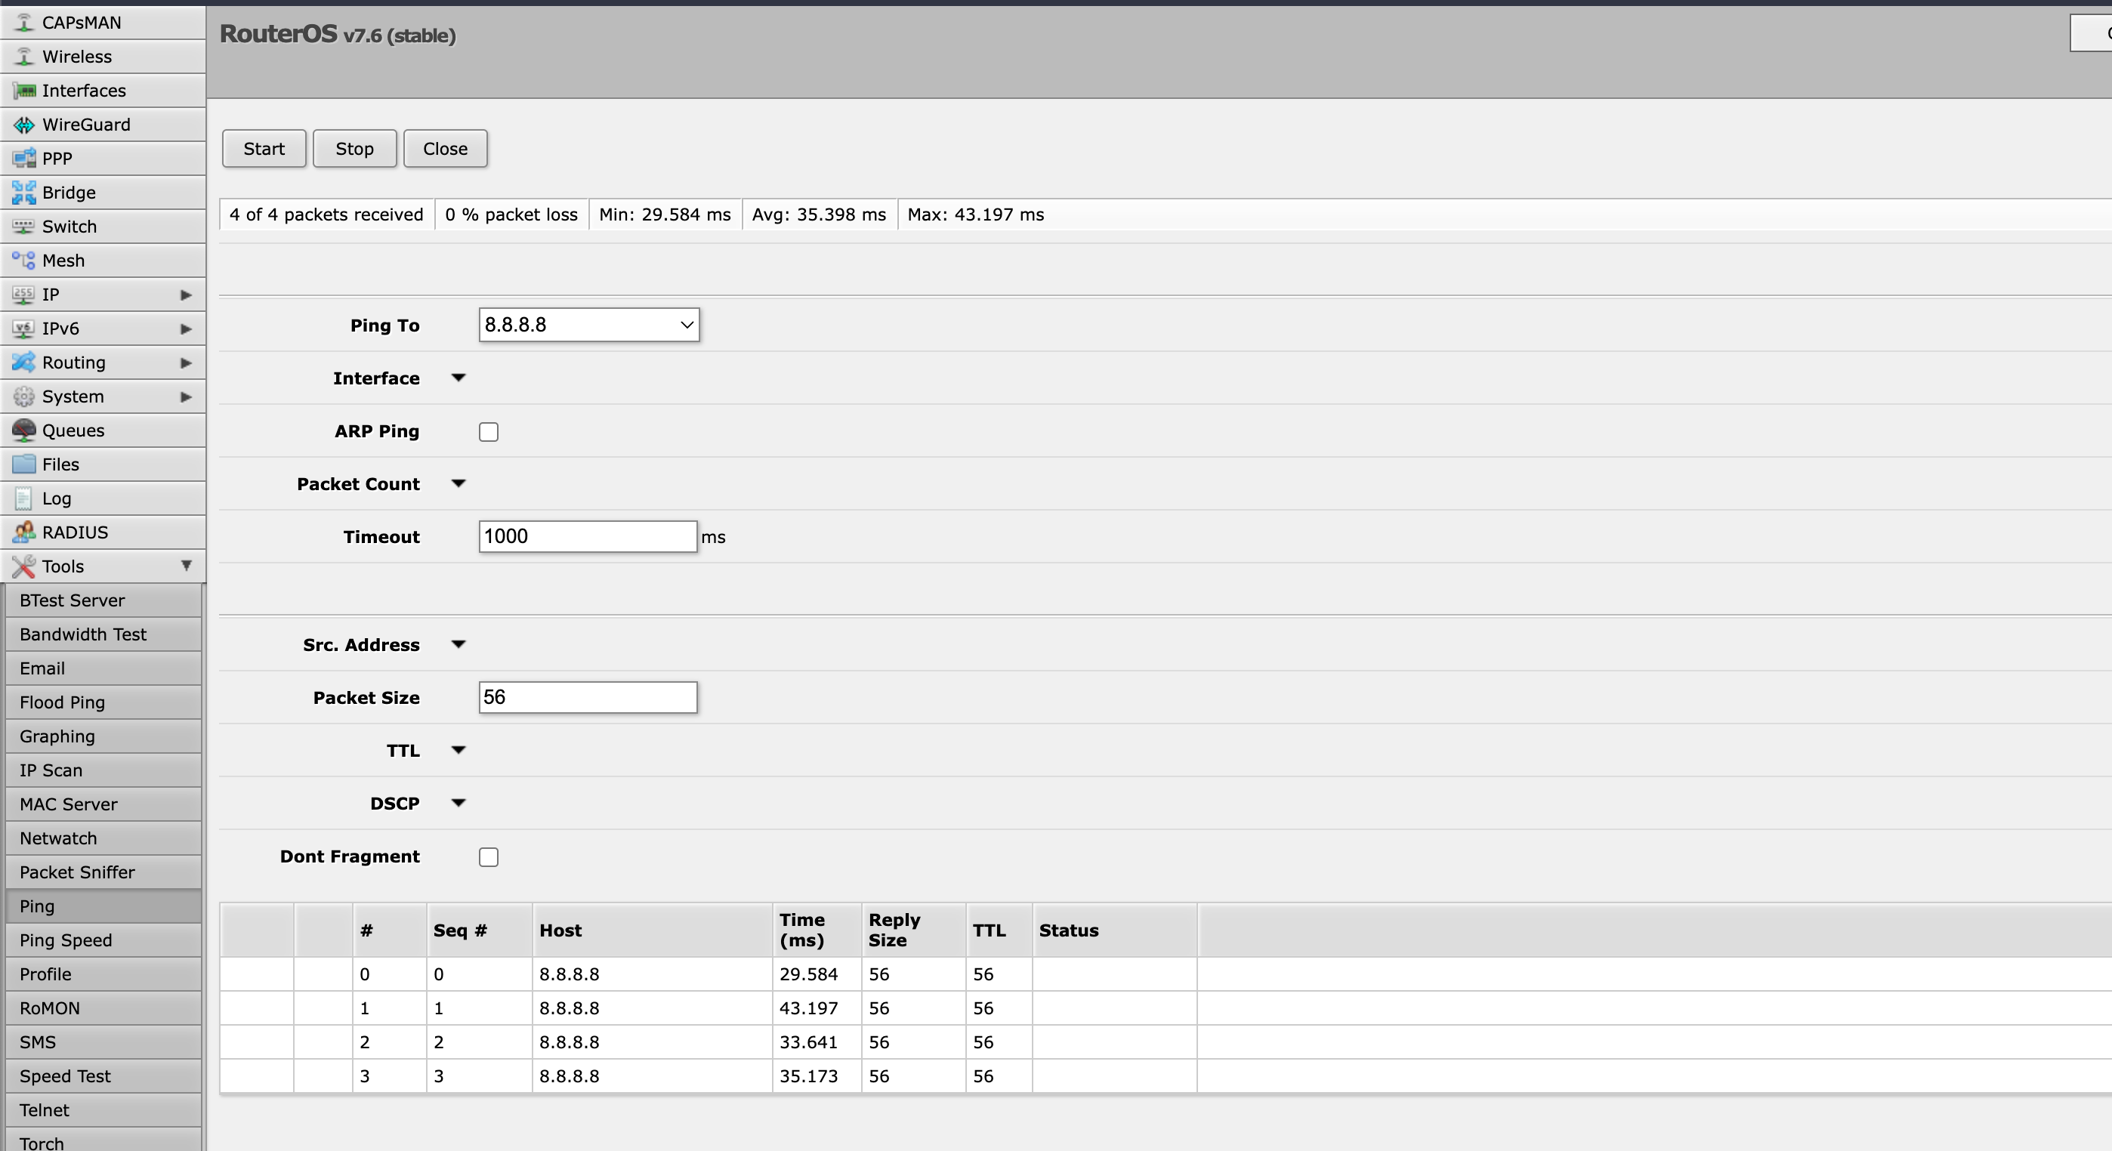Click the IPv6 menu icon
This screenshot has width=2112, height=1151.
coord(23,329)
